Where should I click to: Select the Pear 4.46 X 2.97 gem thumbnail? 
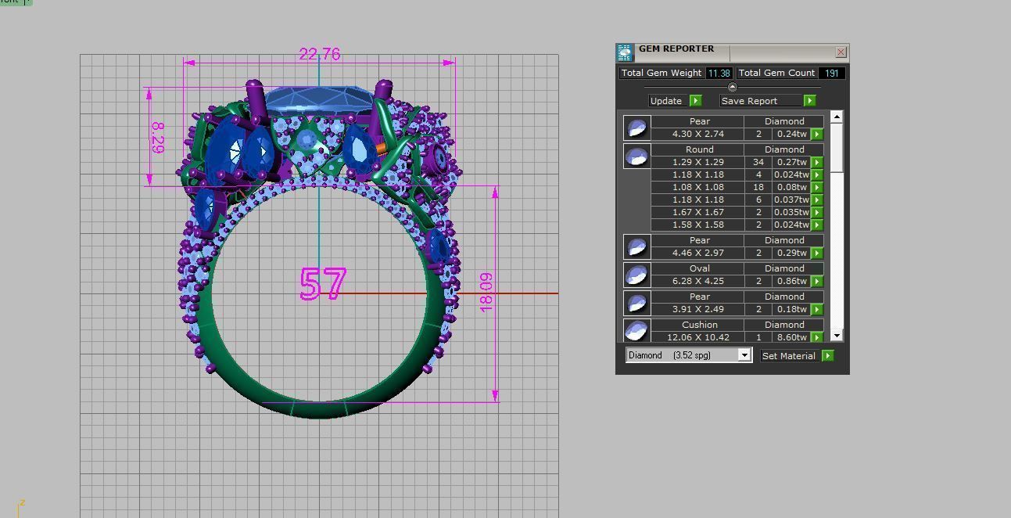pos(636,246)
